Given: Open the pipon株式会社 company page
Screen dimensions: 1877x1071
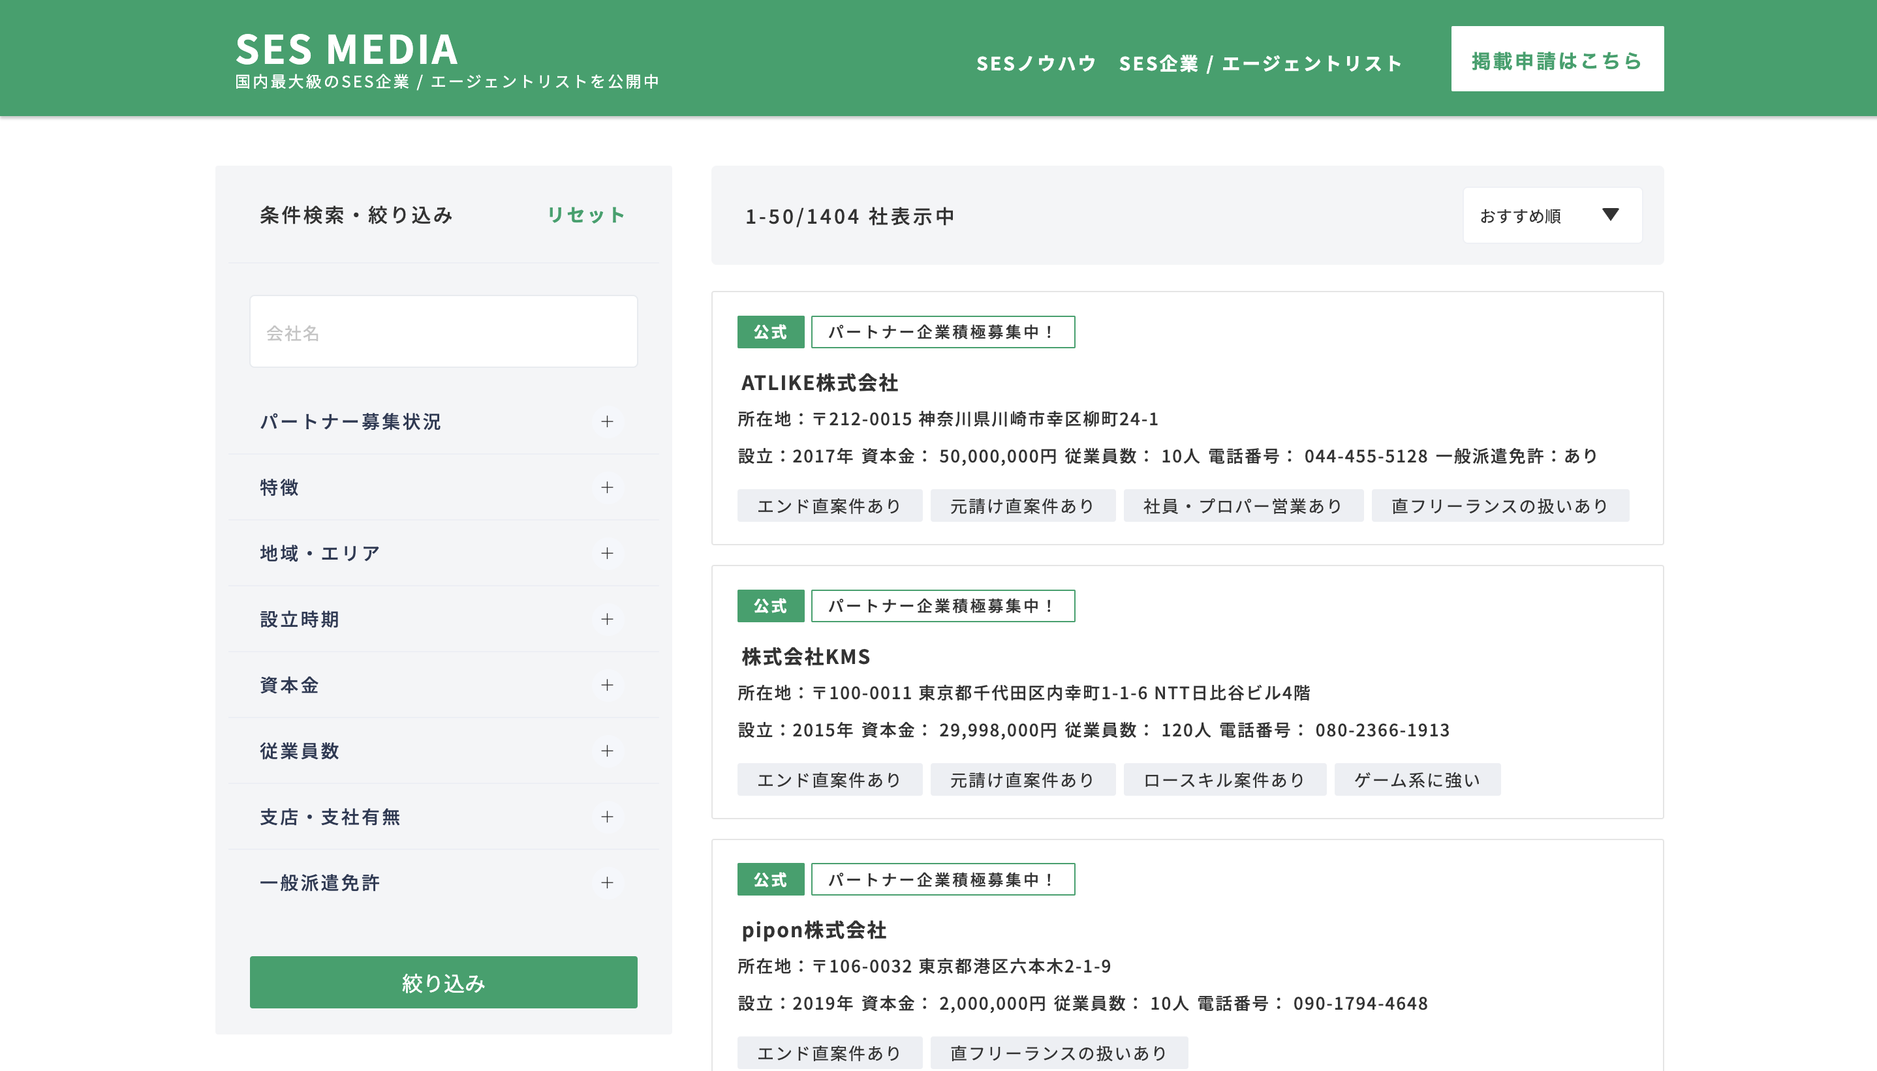Looking at the screenshot, I should point(814,929).
